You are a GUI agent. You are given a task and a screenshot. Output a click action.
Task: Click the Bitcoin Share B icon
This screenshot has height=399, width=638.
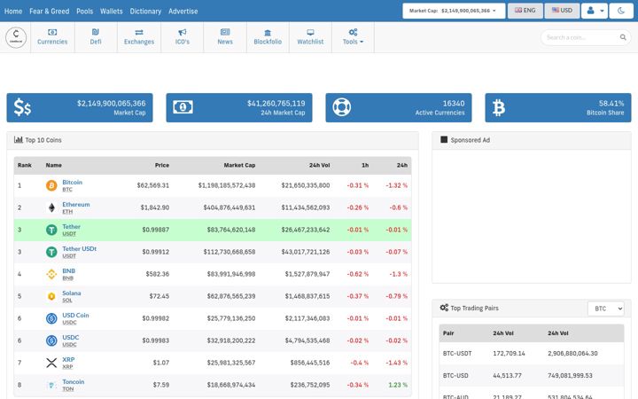498,108
